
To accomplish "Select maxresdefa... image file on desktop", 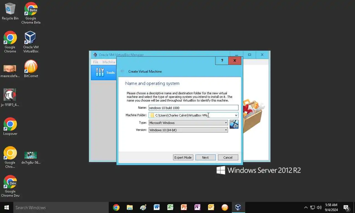I will coord(10,71).
